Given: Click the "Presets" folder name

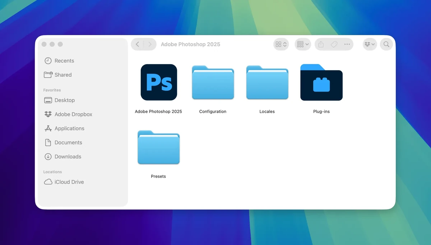Looking at the screenshot, I should coord(158,176).
